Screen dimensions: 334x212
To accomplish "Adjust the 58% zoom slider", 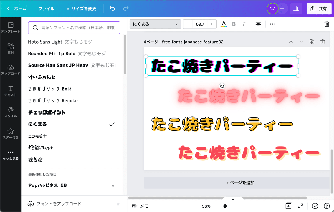I will tap(225, 206).
